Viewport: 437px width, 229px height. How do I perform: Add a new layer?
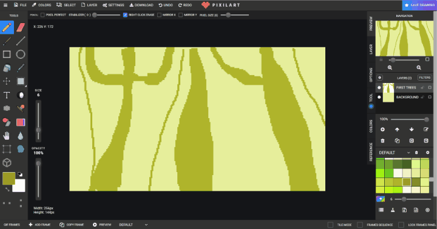coord(382,130)
